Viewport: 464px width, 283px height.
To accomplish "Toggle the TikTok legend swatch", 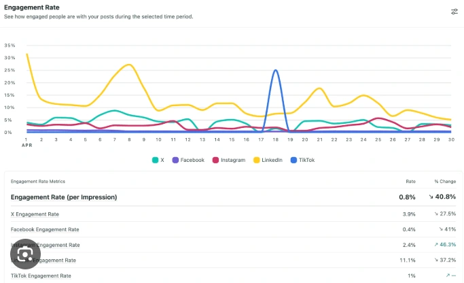I will [x=293, y=161].
